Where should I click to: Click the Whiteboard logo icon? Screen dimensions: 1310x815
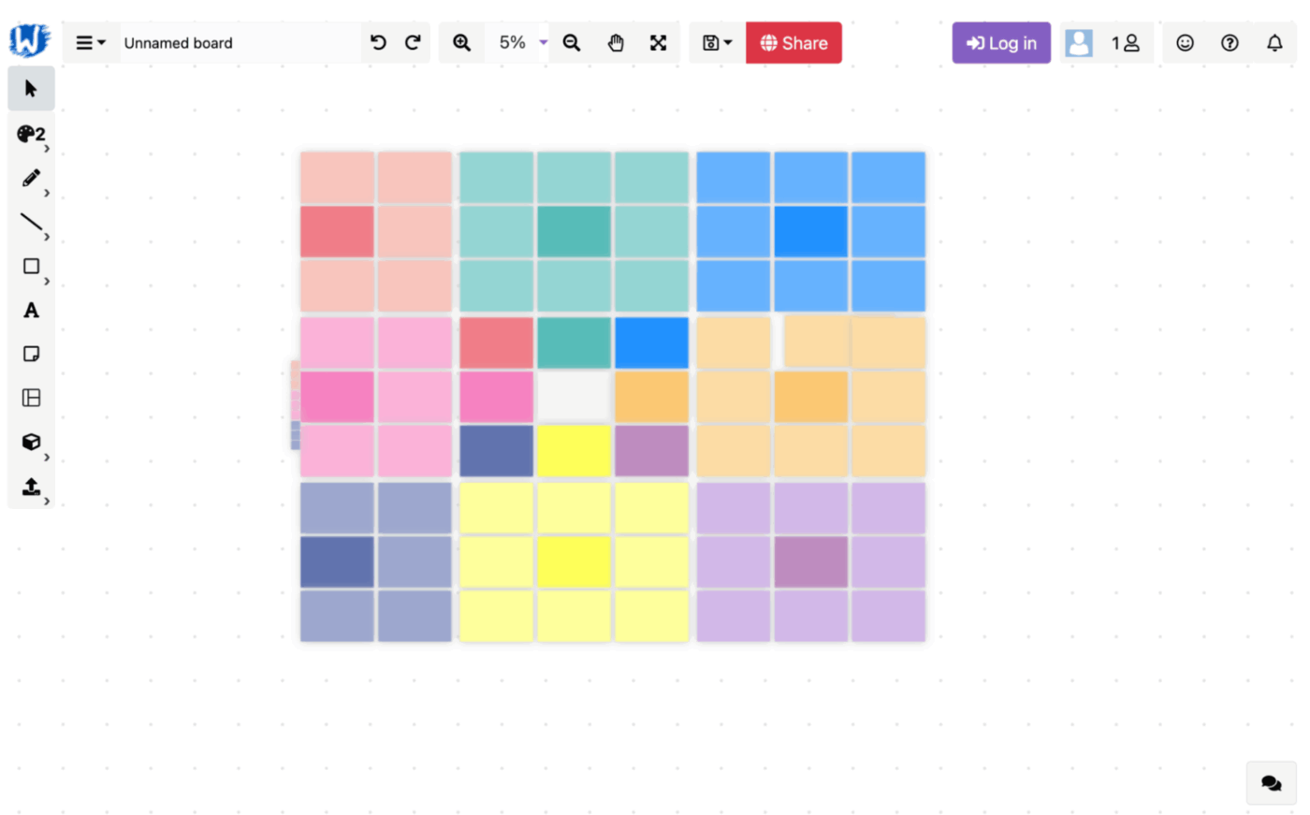29,40
